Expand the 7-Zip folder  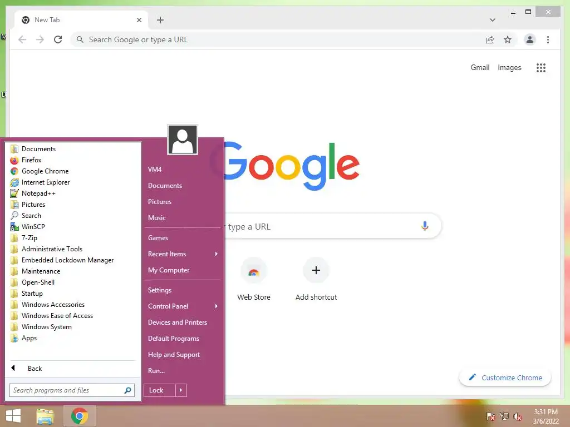pos(24,238)
